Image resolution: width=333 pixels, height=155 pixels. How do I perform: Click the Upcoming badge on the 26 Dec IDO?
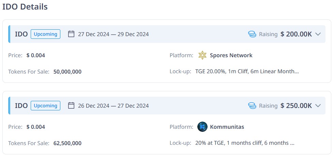pos(45,106)
